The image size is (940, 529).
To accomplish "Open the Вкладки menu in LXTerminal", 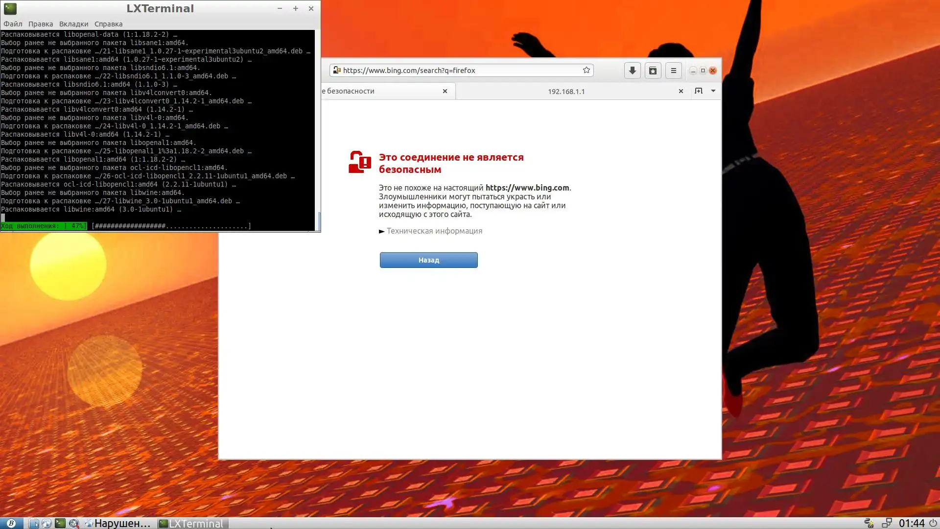I will [73, 24].
